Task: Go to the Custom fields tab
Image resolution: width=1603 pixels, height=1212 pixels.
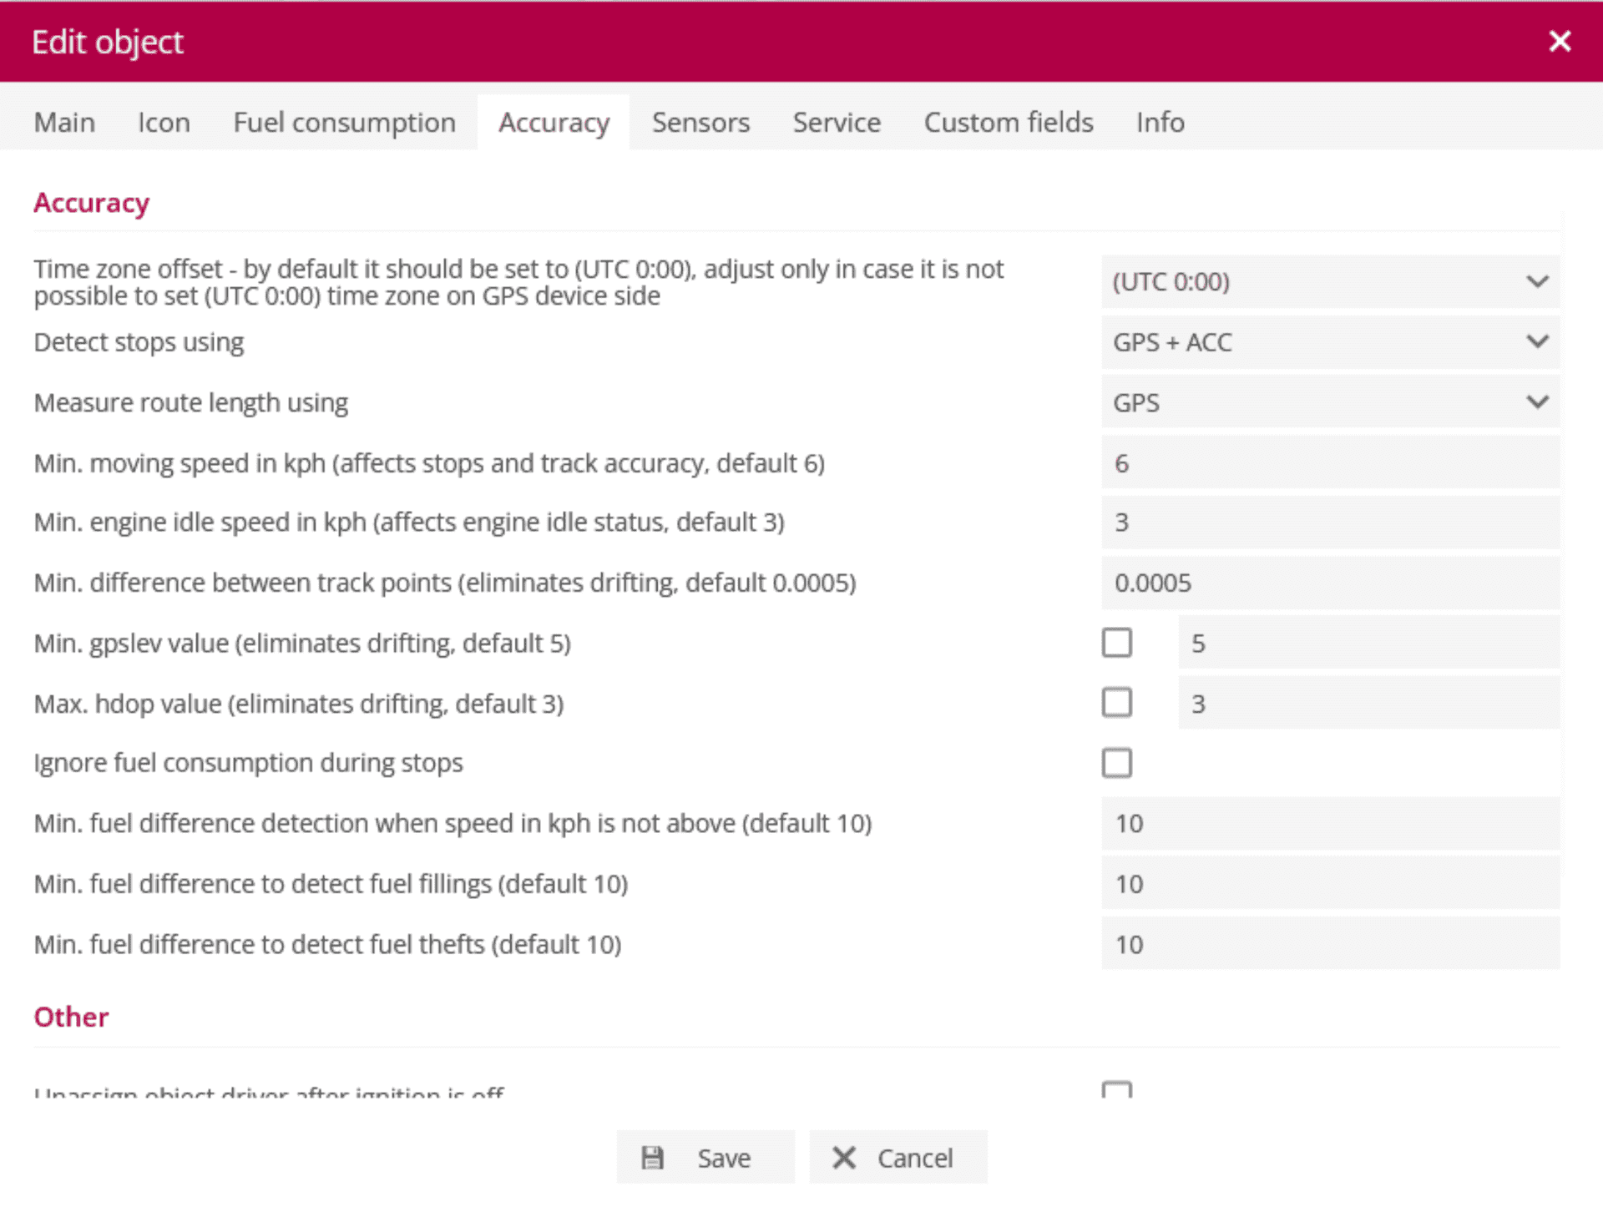Action: click(x=1008, y=123)
